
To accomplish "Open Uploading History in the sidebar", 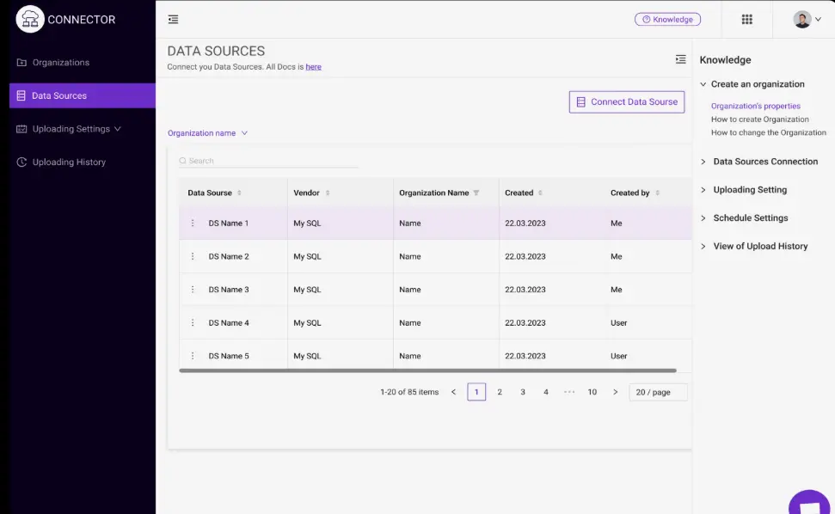I will tap(69, 162).
